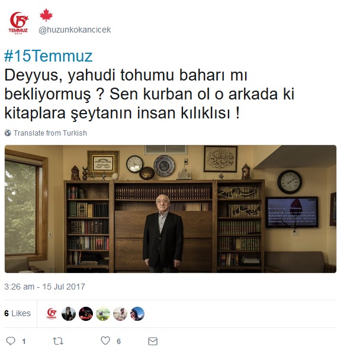Click the envelope direct message icon

(x=153, y=342)
